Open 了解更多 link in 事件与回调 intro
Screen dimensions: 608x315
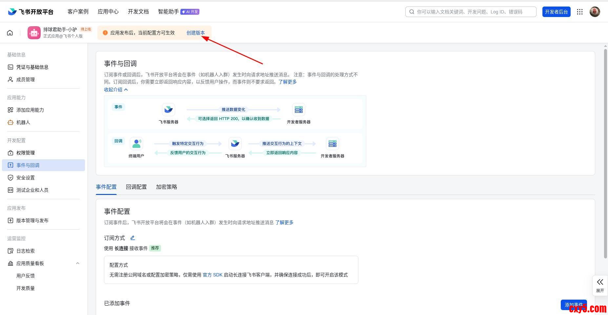click(288, 82)
